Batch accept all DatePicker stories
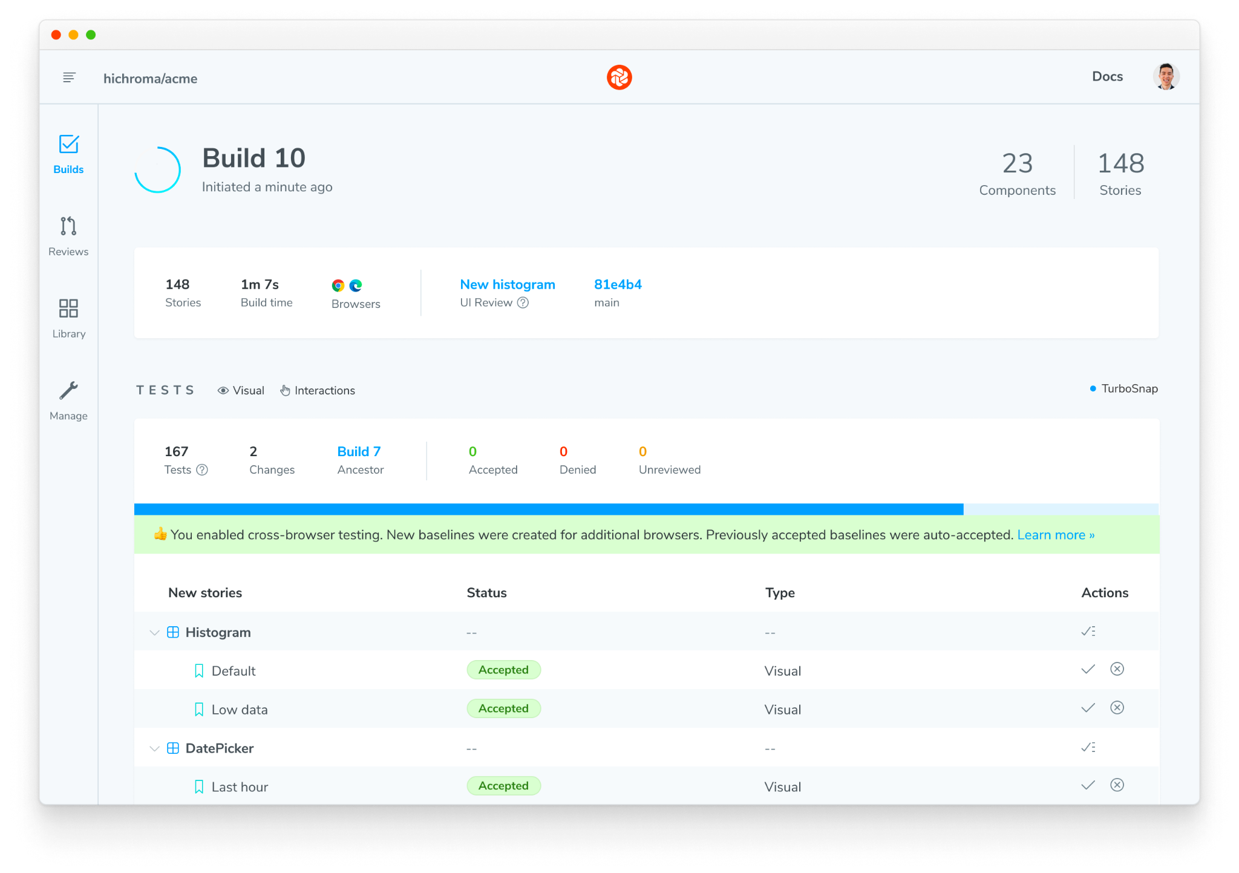Screen dimensions: 1239x873 [1088, 748]
